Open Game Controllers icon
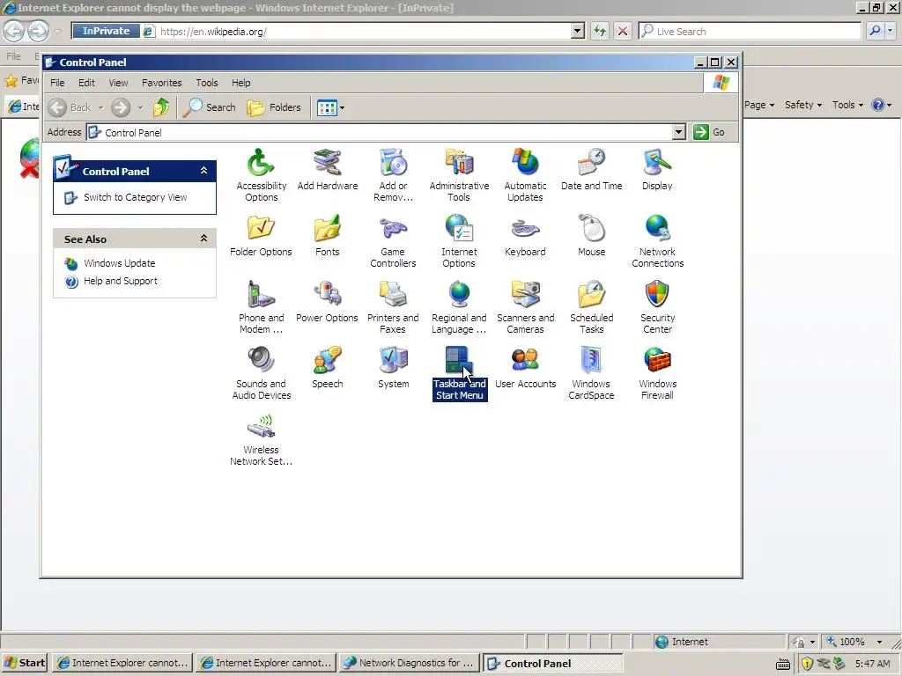This screenshot has width=902, height=676. click(393, 241)
